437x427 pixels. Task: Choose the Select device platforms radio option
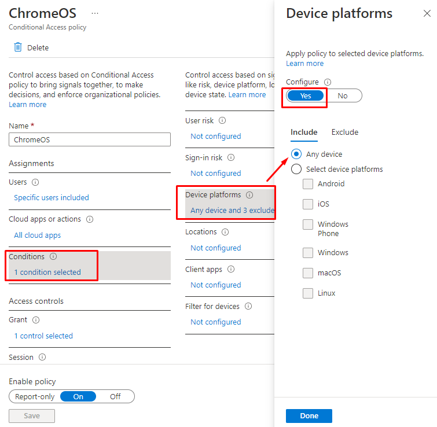point(296,170)
